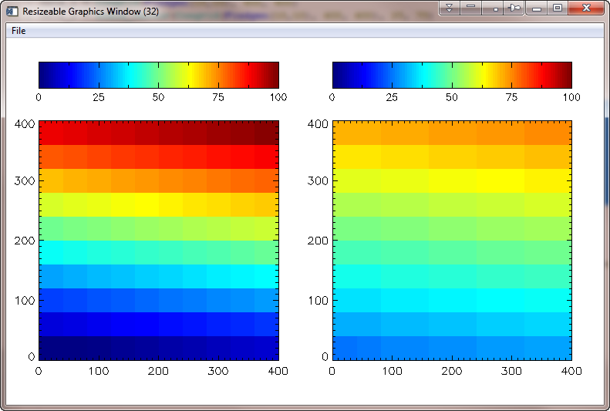The image size is (610, 411).
Task: Open the File menu
Action: pyautogui.click(x=19, y=31)
